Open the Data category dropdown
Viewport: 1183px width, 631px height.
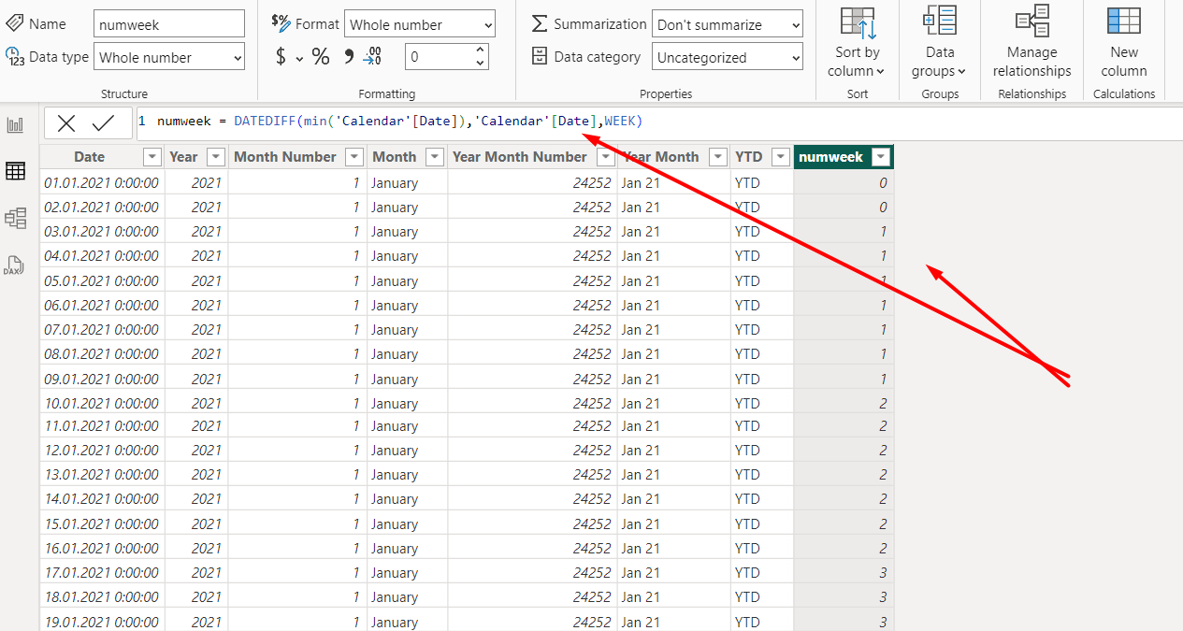[x=728, y=57]
